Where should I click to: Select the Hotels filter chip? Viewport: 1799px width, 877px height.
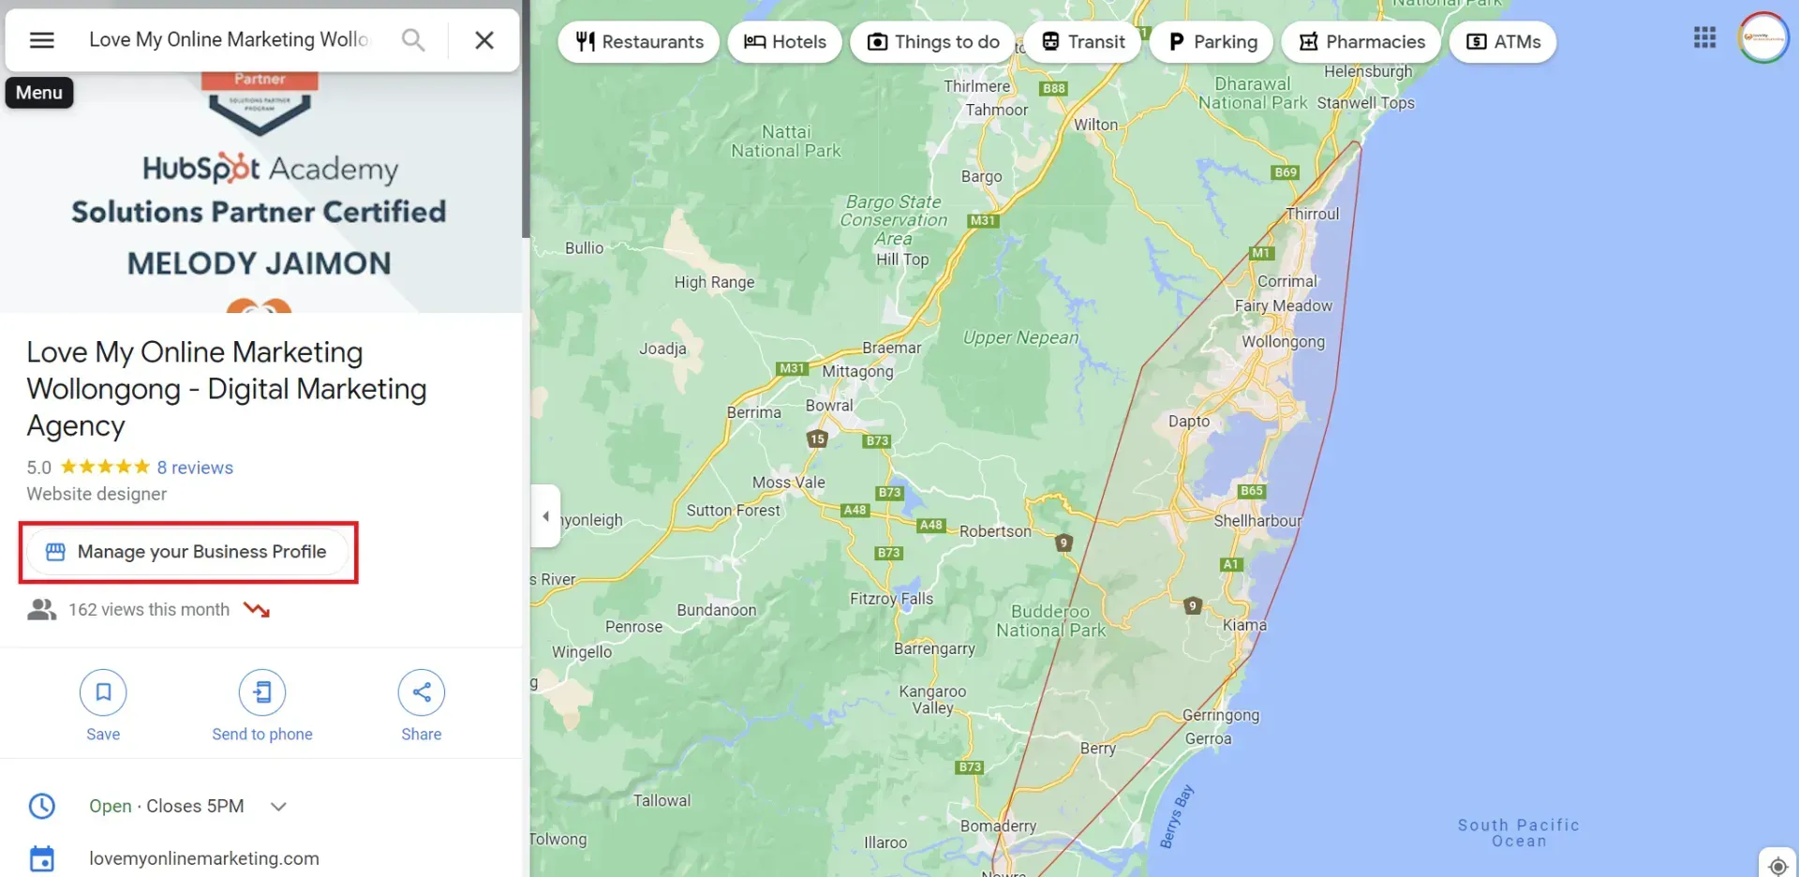coord(785,42)
